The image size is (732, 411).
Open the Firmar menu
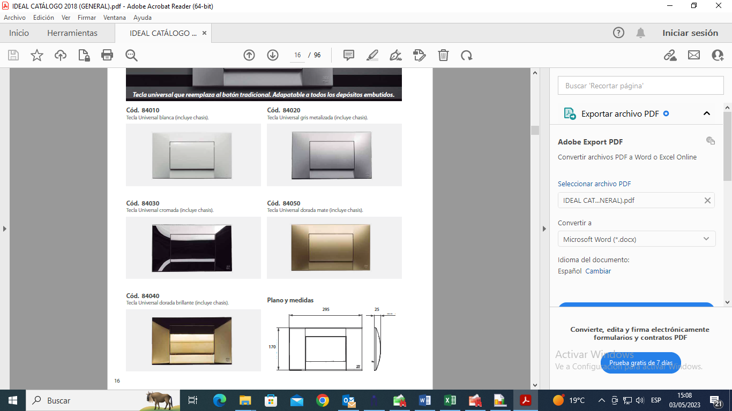point(87,18)
